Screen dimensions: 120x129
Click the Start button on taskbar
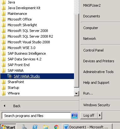[x=8, y=127]
